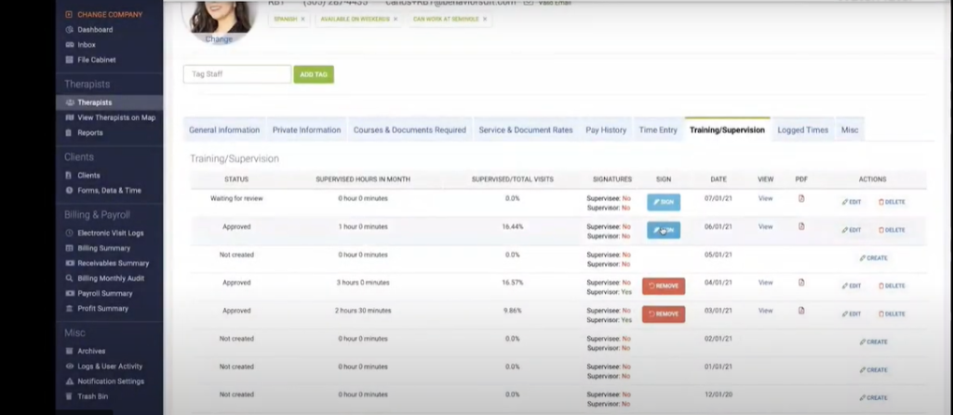Switch to General Information tab

point(224,130)
